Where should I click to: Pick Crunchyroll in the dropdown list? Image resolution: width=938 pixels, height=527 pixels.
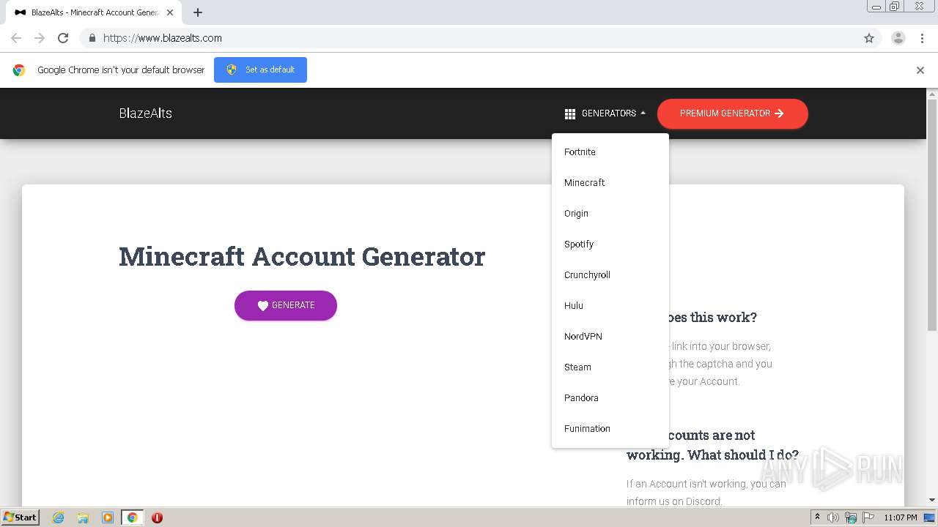(x=610, y=275)
